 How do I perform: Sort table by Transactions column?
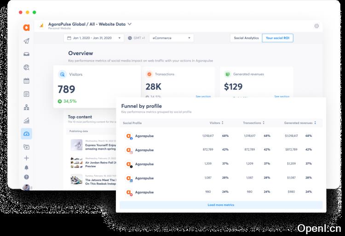point(253,123)
